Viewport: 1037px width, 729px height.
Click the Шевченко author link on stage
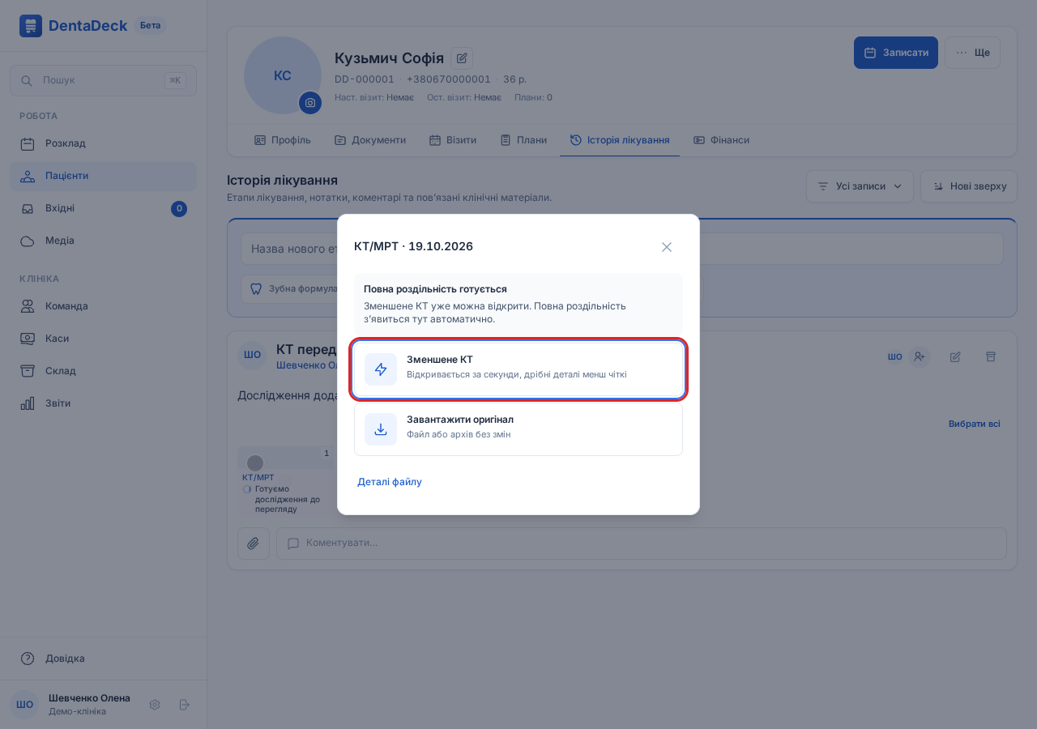point(307,365)
